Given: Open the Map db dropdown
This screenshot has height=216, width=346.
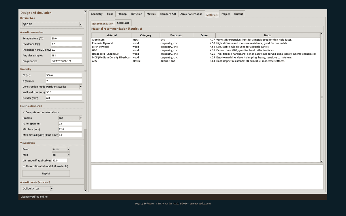Looking at the screenshot, I should pos(61,155).
